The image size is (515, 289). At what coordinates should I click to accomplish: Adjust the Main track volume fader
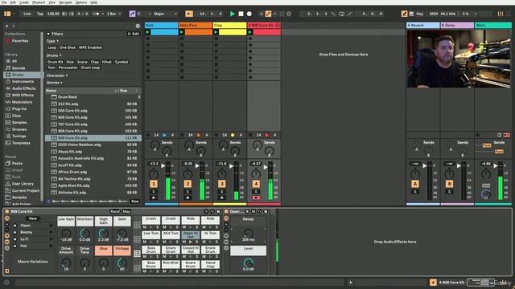point(496,166)
